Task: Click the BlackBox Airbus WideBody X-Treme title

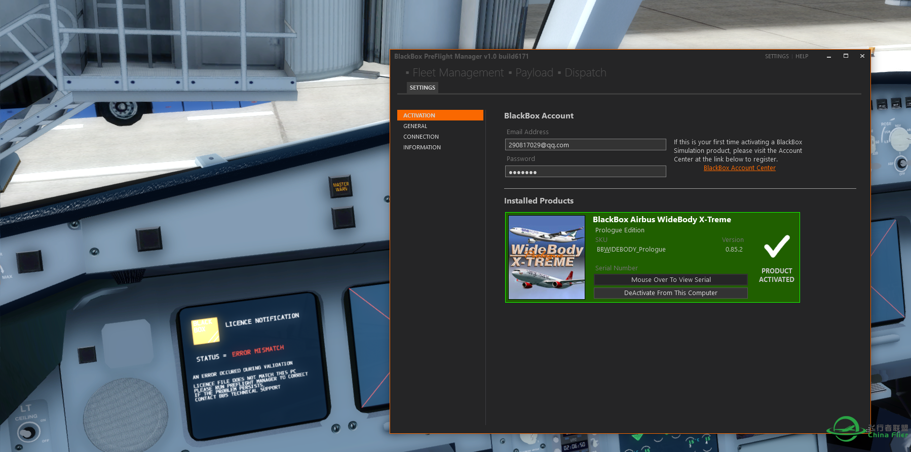Action: click(662, 220)
